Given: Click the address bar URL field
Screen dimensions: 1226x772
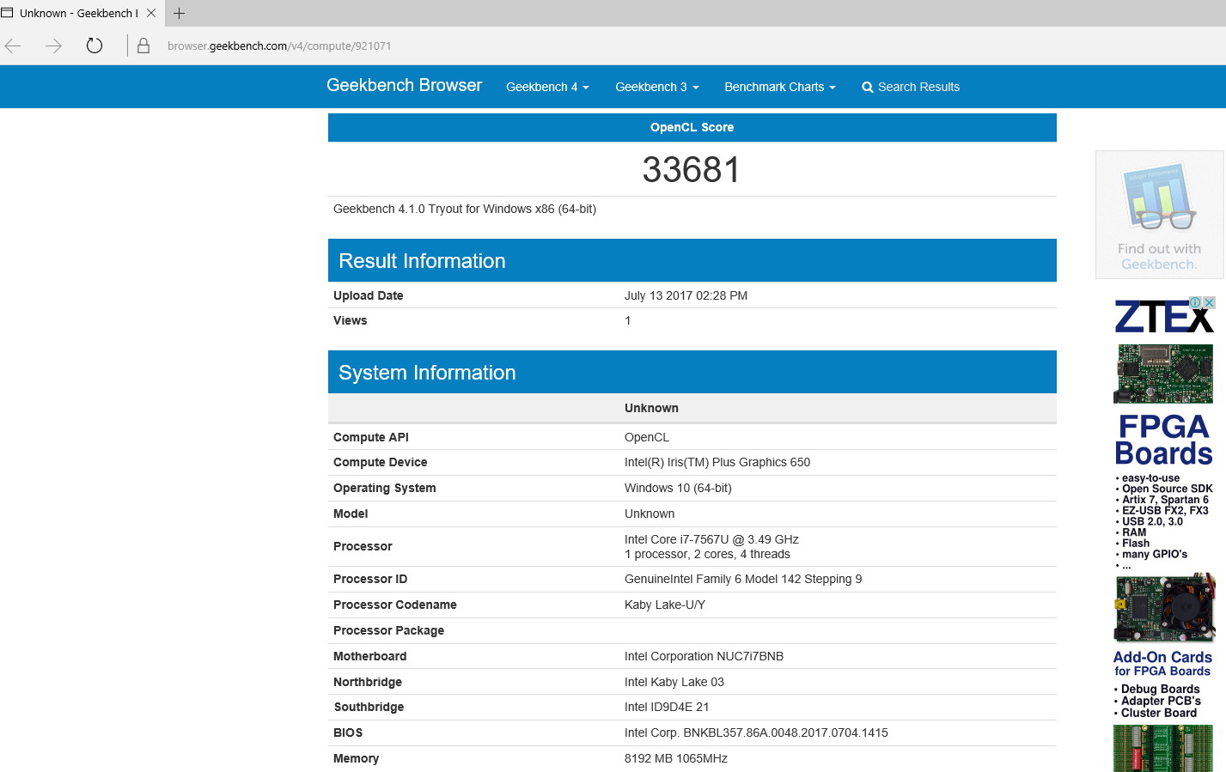Looking at the screenshot, I should (279, 46).
